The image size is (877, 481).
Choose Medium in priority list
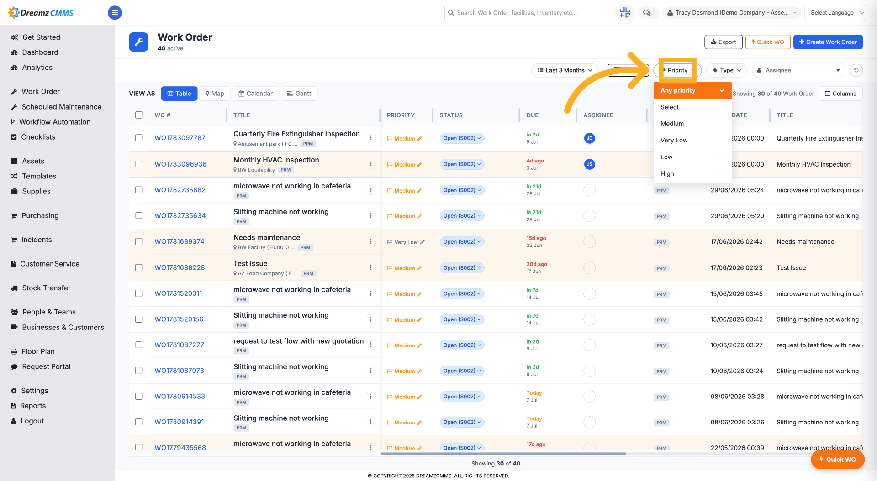click(692, 124)
